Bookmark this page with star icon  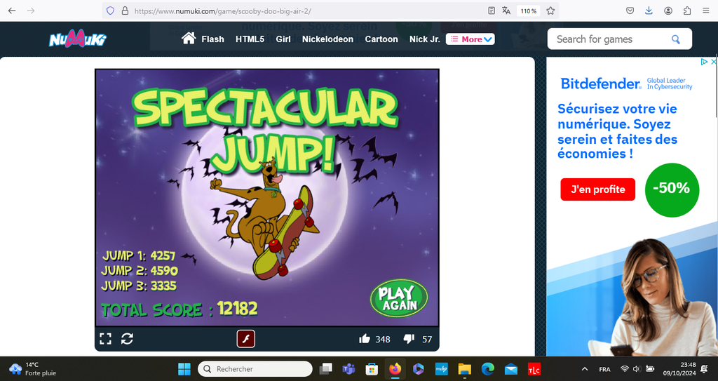pyautogui.click(x=550, y=11)
